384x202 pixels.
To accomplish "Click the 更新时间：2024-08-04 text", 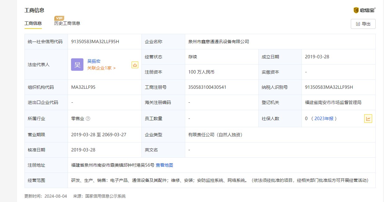I will [x=46, y=196].
